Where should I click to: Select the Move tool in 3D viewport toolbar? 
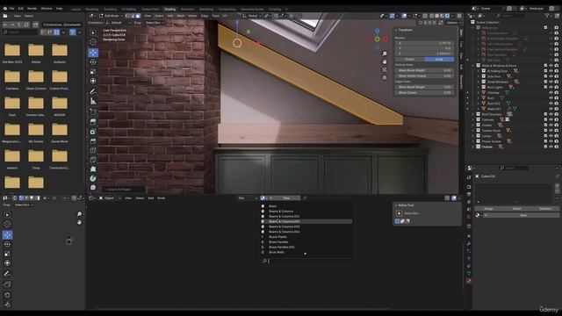pyautogui.click(x=93, y=53)
